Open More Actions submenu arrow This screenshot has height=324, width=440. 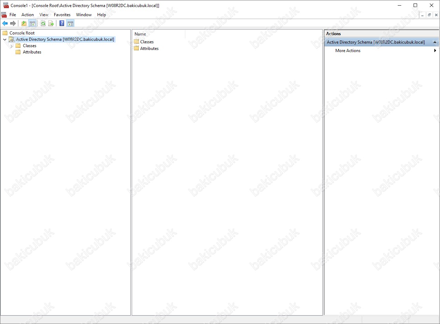click(x=435, y=51)
